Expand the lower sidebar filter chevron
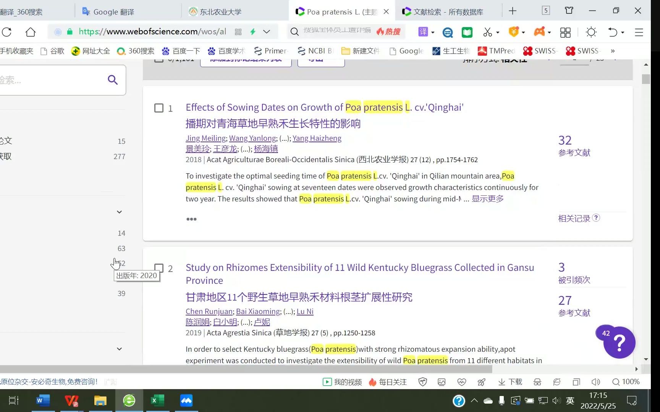Viewport: 660px width, 412px height. [x=119, y=349]
